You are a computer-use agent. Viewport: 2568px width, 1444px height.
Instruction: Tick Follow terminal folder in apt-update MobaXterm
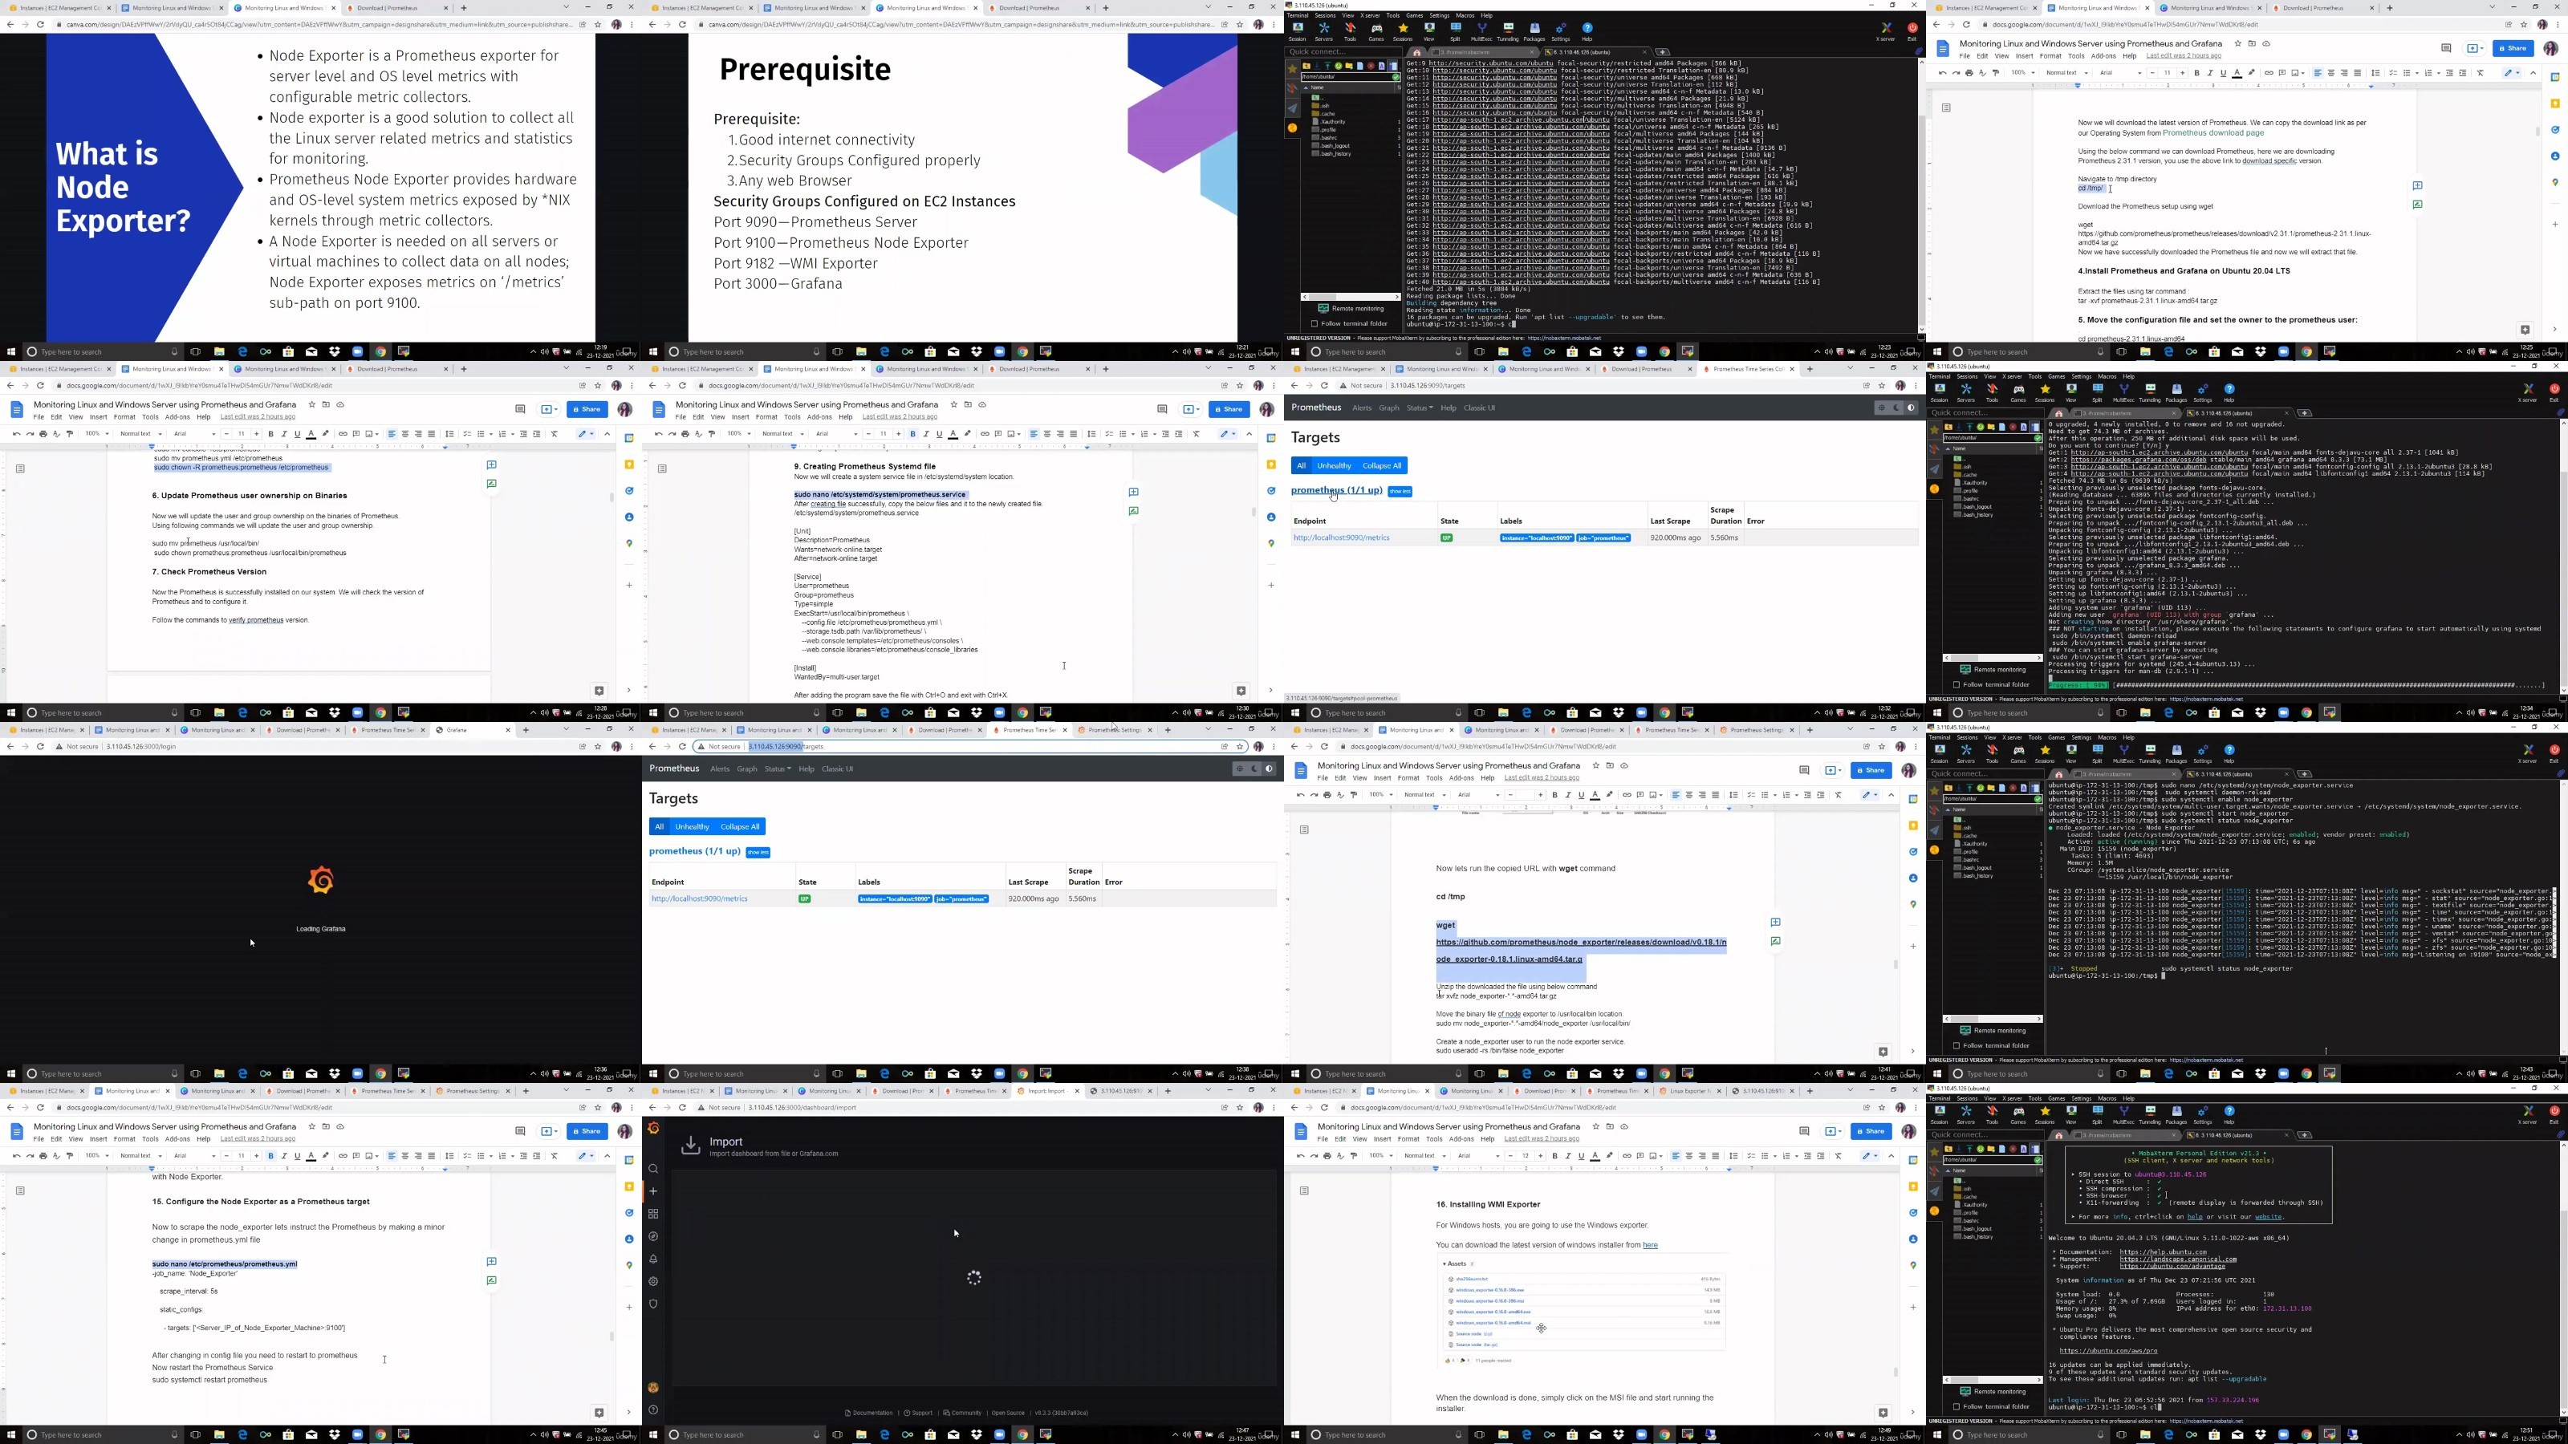click(x=1314, y=324)
